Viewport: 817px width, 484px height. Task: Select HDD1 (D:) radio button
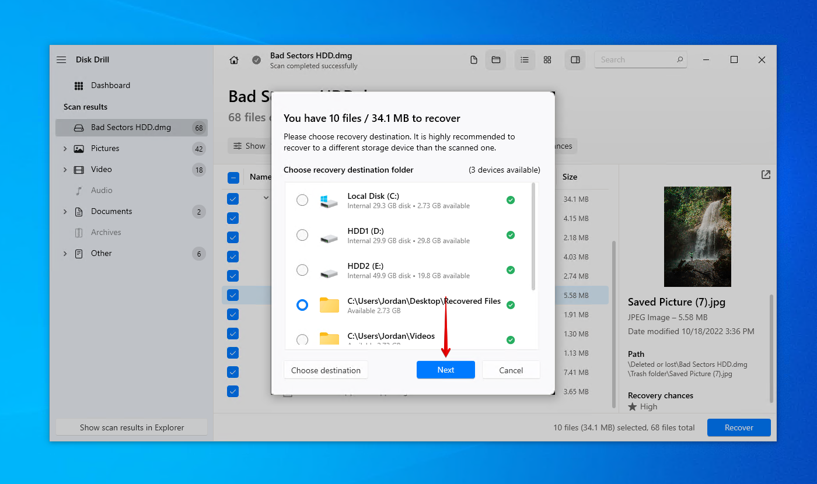(x=302, y=235)
